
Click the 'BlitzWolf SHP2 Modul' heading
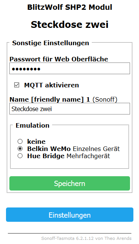click(70, 7)
